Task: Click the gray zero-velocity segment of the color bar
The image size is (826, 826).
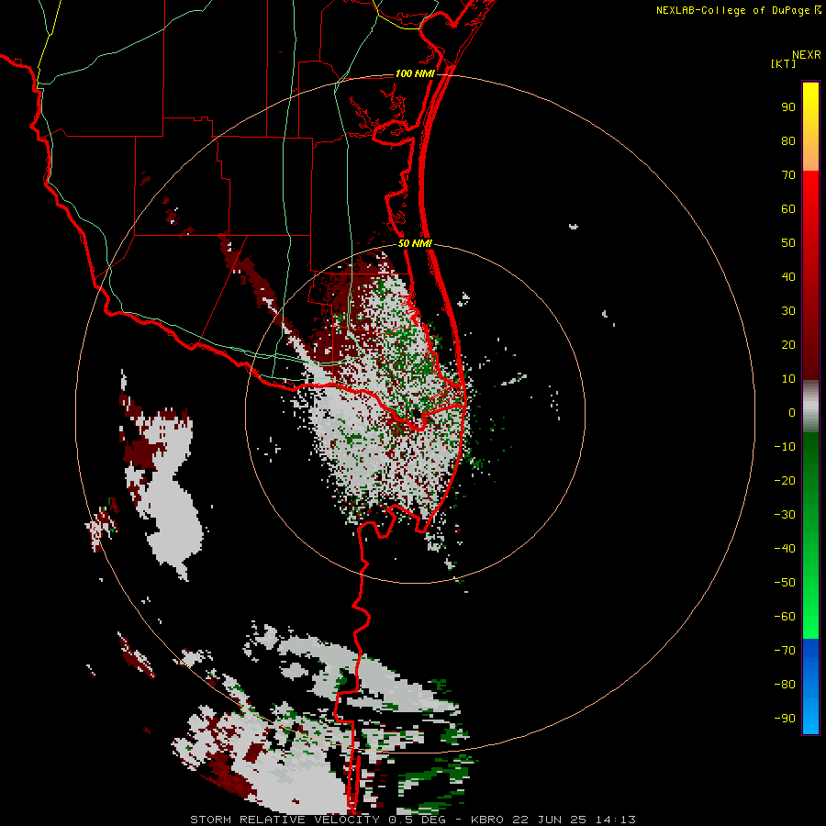Action: pos(810,407)
